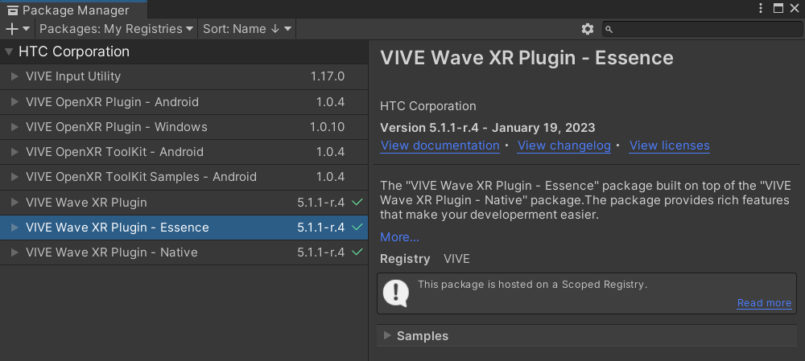Select VIVE OpenXR ToolKit - Android package
Screen dimensions: 805x361
click(x=184, y=152)
